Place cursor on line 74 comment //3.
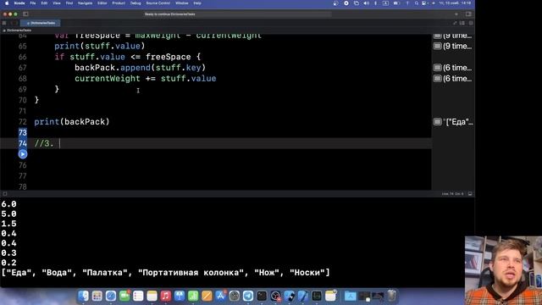Viewport: 542px width, 305px height. (44, 143)
